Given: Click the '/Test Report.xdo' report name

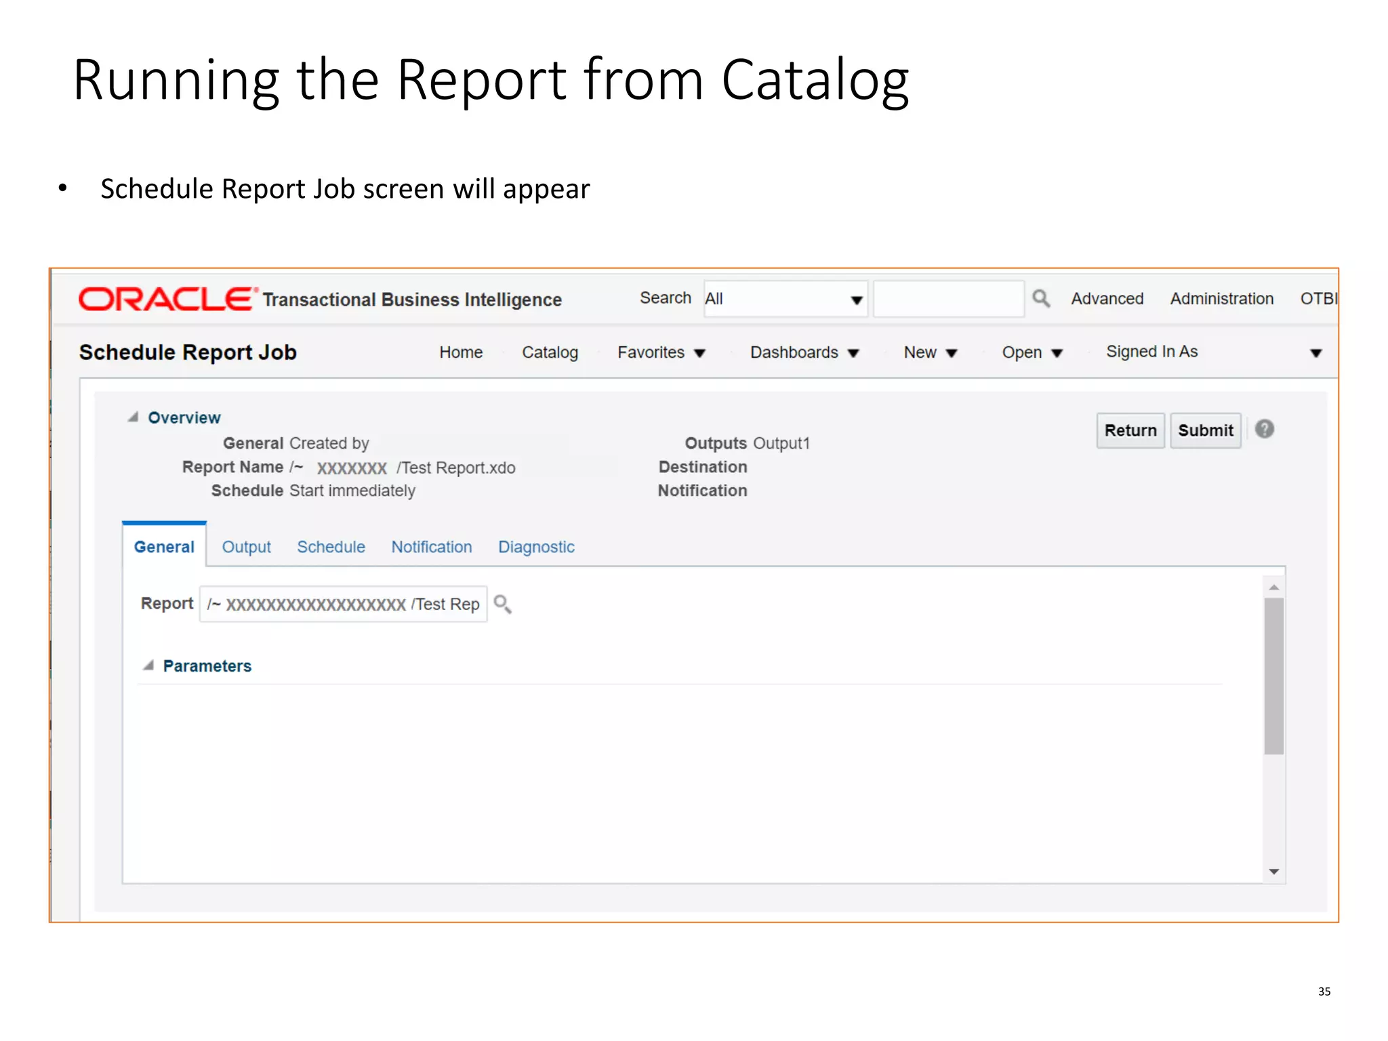Looking at the screenshot, I should pyautogui.click(x=456, y=468).
